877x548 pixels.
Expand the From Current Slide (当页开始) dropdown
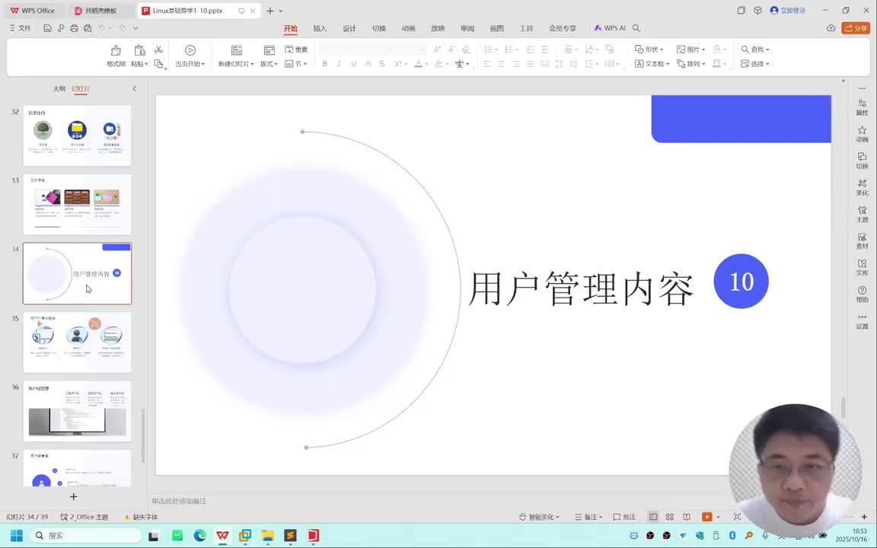tap(190, 64)
